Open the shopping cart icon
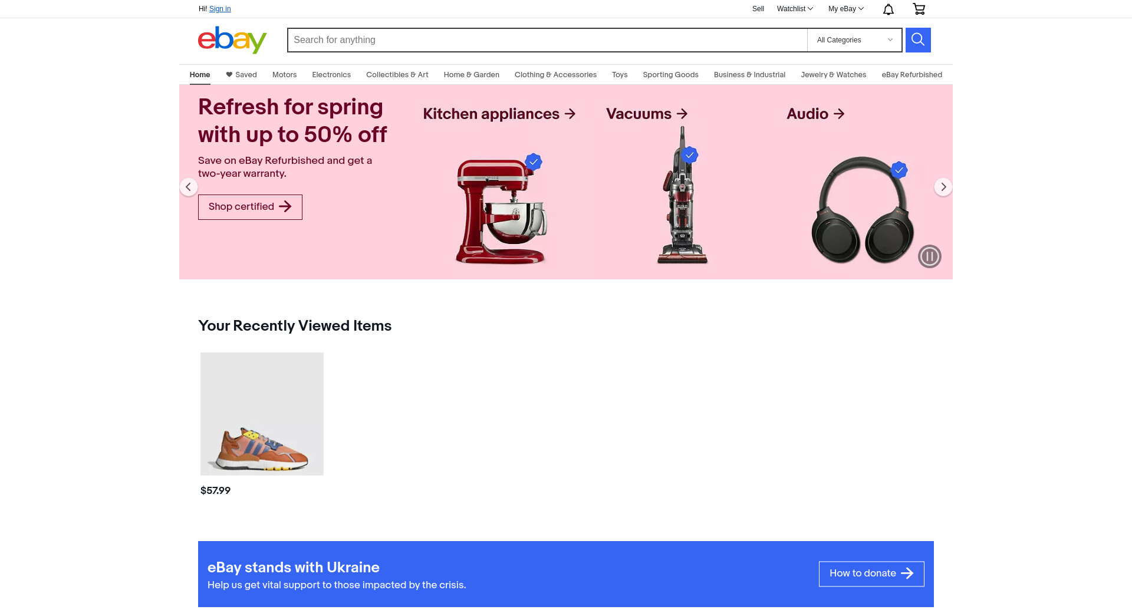The height and width of the screenshot is (613, 1132). tap(919, 9)
